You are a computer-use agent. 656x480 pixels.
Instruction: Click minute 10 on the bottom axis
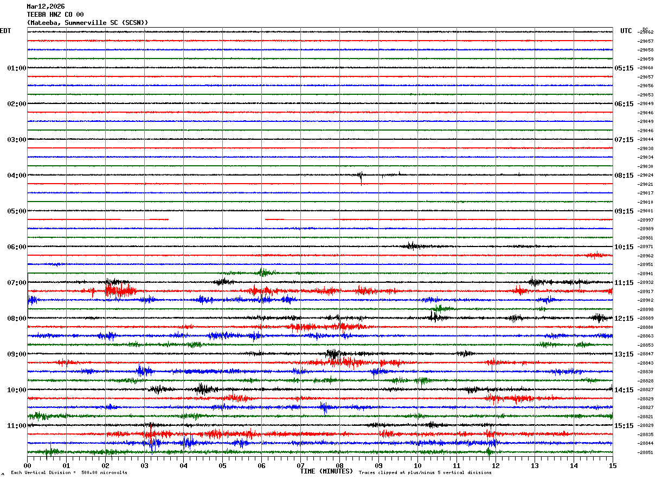click(417, 465)
